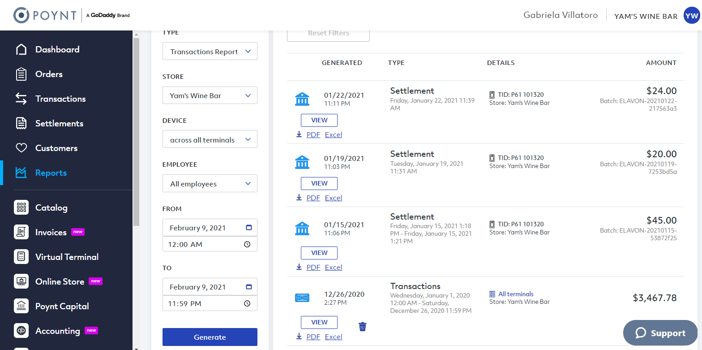Click the Virtual Terminal calculator icon

[x=21, y=257]
